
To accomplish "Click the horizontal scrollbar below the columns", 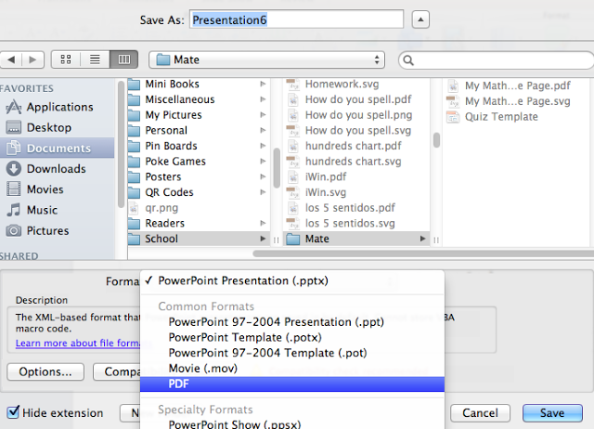I will pyautogui.click(x=423, y=253).
